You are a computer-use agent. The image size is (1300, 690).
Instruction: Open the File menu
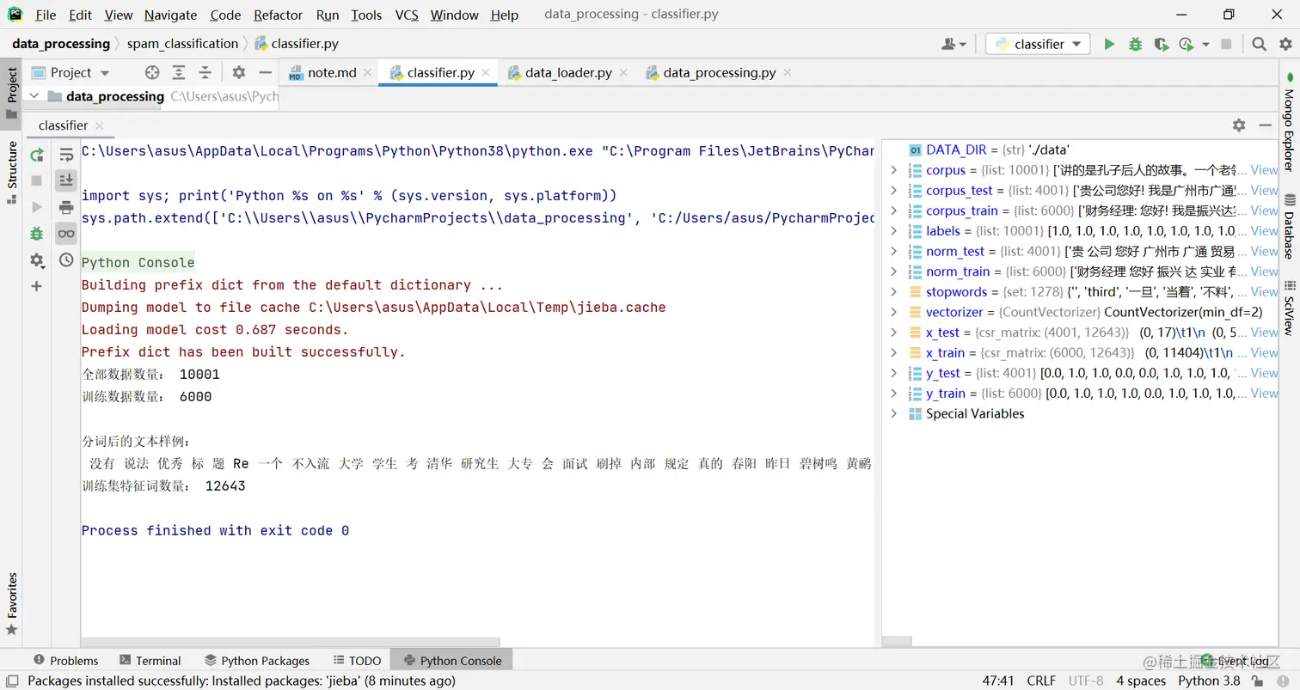(46, 15)
